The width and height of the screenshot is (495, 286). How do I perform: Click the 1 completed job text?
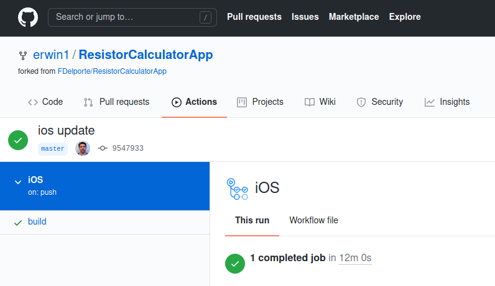pos(287,257)
